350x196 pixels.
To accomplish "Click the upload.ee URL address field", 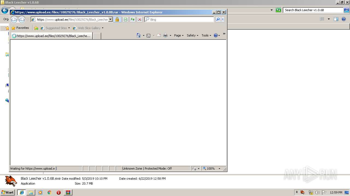I will pos(72,19).
